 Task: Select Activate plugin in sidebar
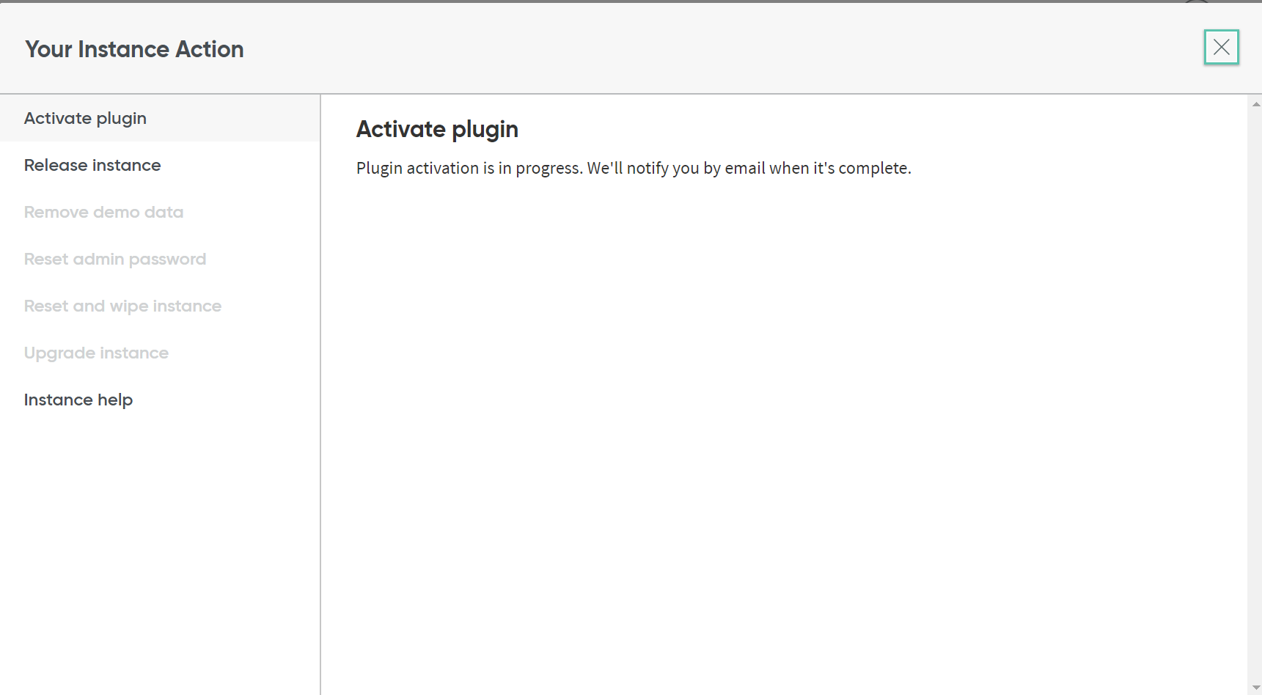pyautogui.click(x=160, y=118)
